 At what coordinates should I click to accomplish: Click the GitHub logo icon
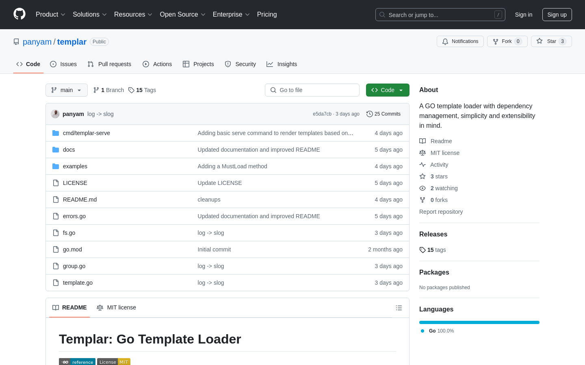pos(19,14)
